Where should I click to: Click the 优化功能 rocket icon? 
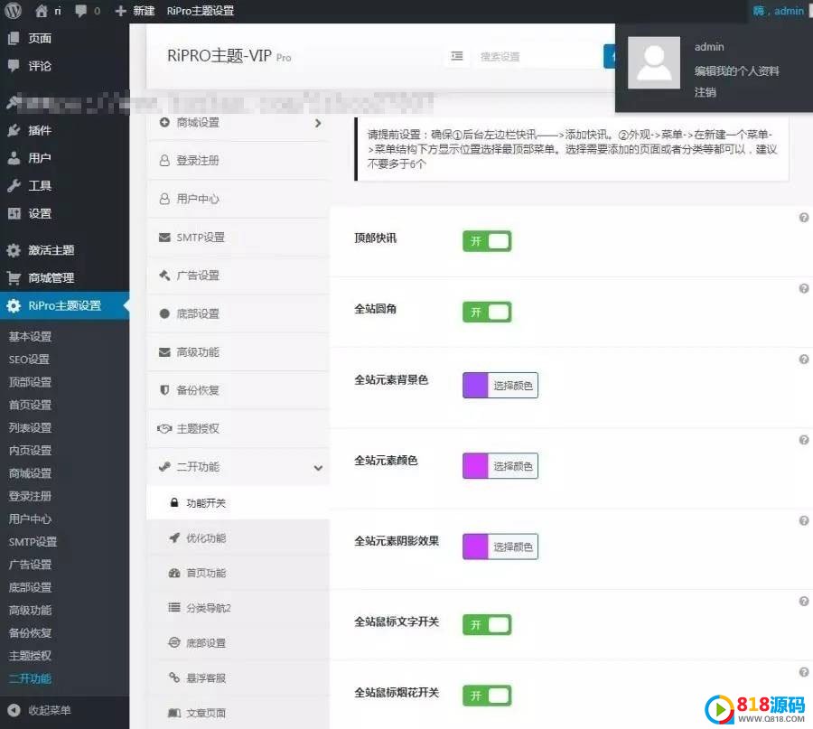174,537
